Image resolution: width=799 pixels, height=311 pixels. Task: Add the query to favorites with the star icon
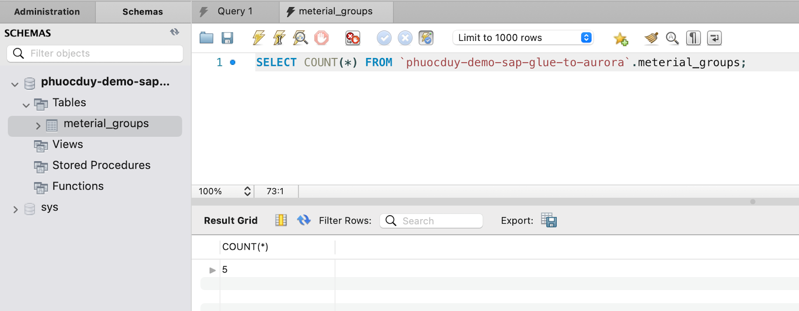pos(621,38)
